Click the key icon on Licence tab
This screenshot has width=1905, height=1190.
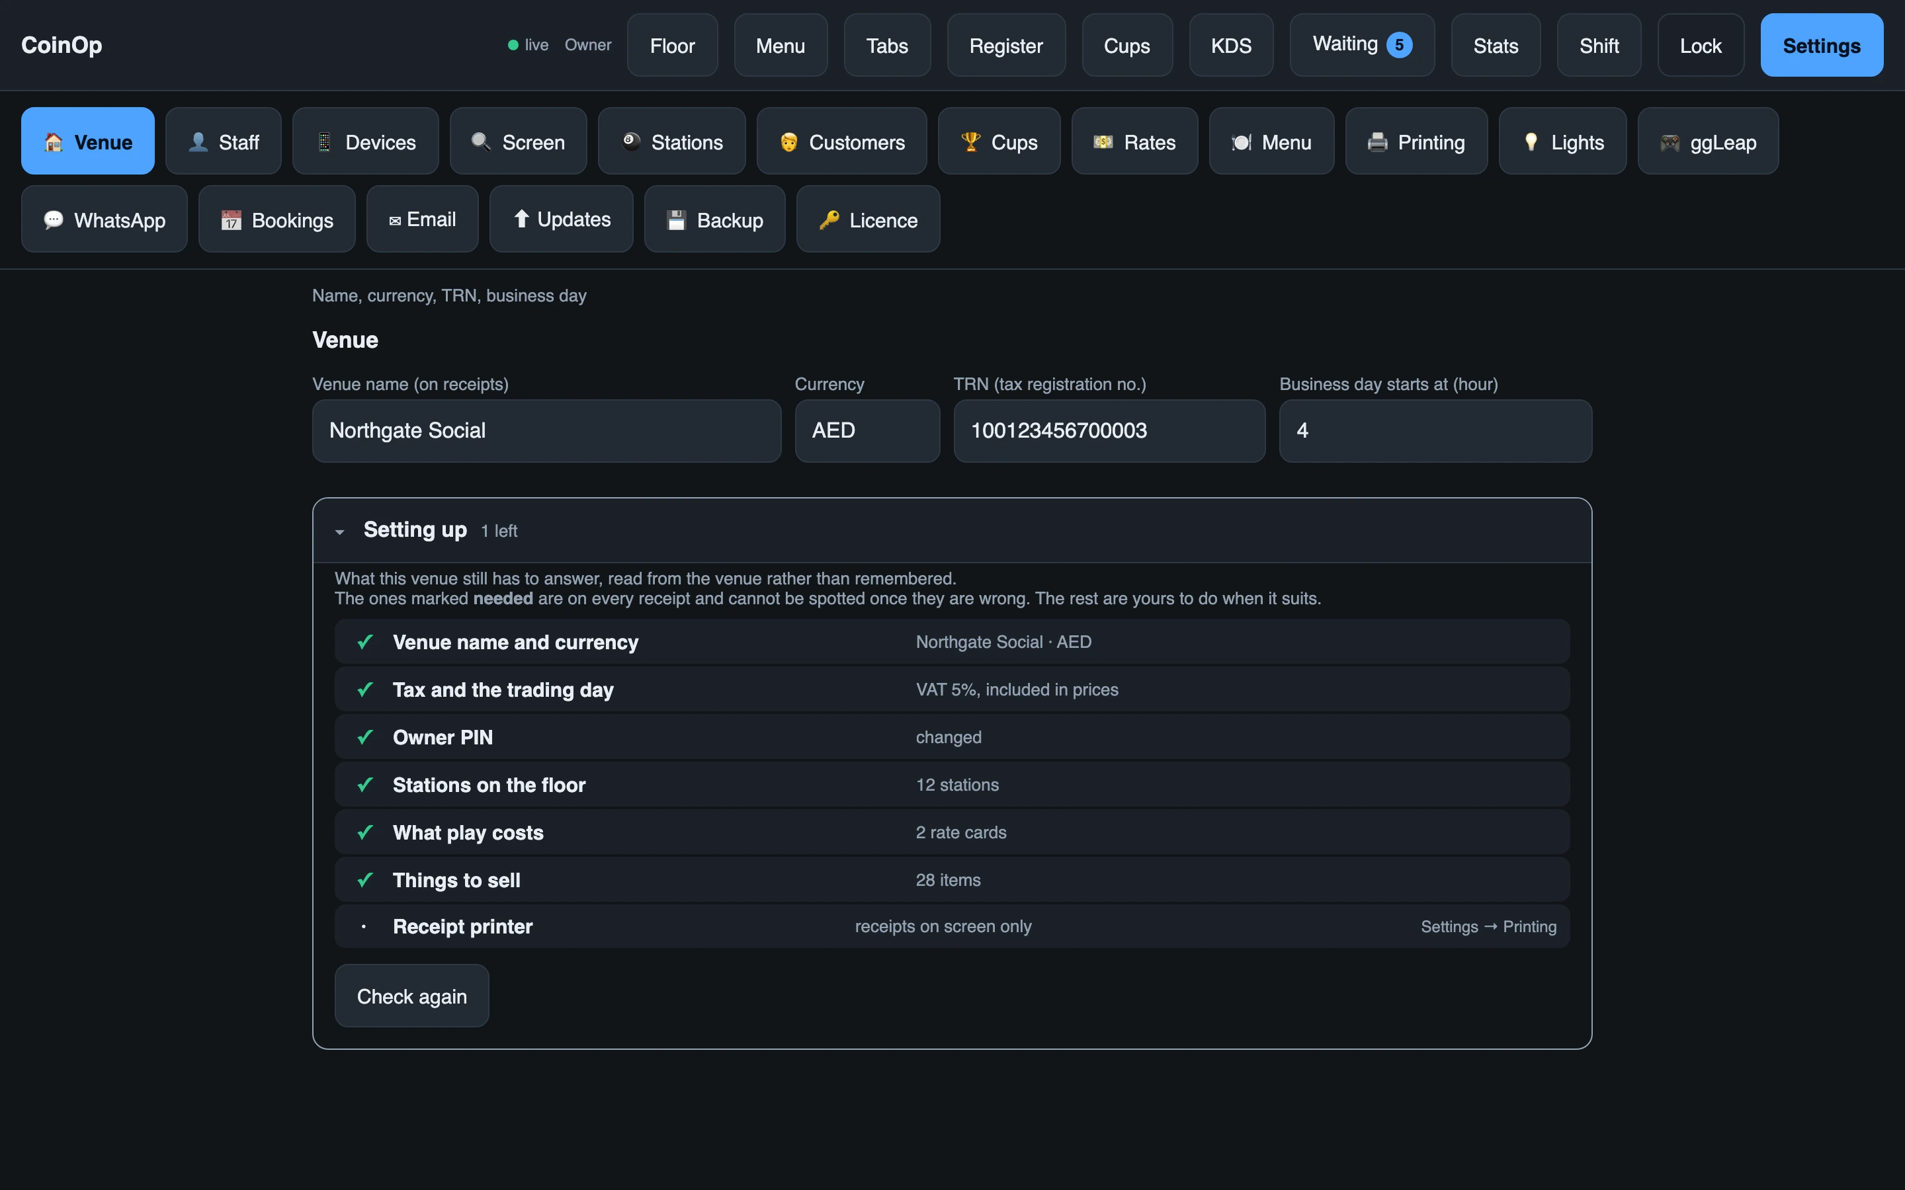829,219
